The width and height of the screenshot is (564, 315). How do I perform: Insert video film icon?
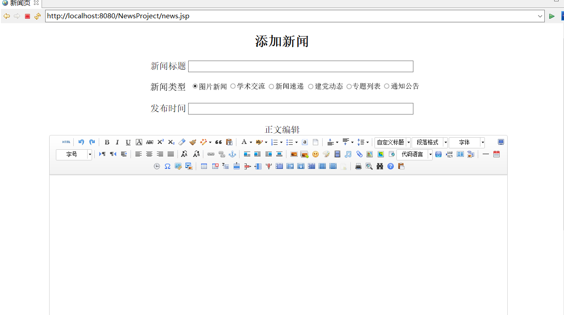point(337,154)
